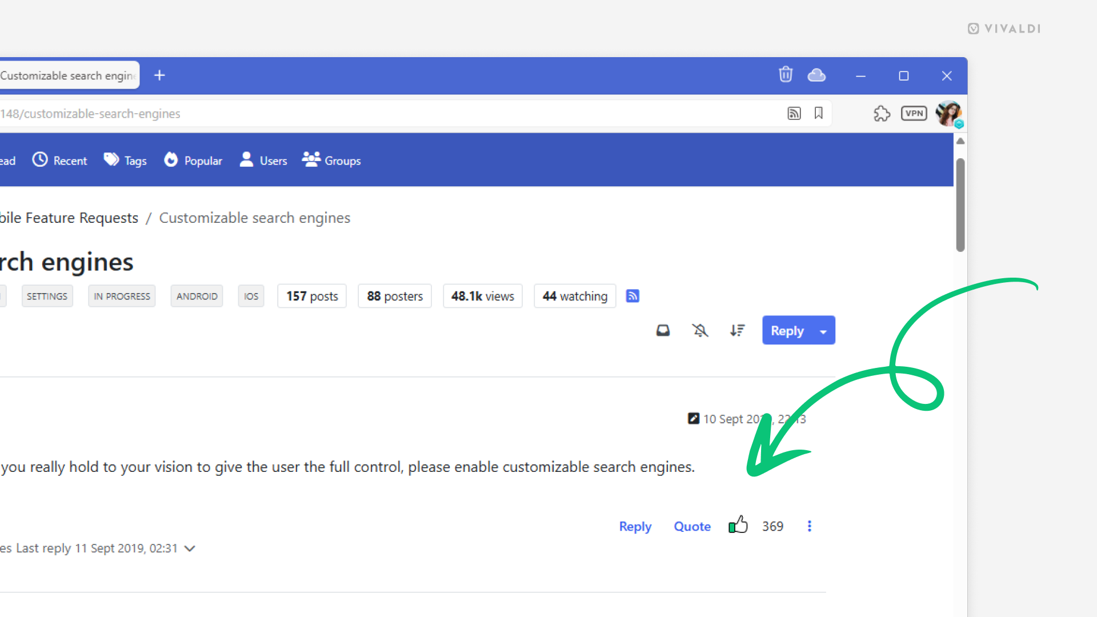Click the edited pencil icon by the post date
This screenshot has width=1097, height=617.
pyautogui.click(x=693, y=419)
